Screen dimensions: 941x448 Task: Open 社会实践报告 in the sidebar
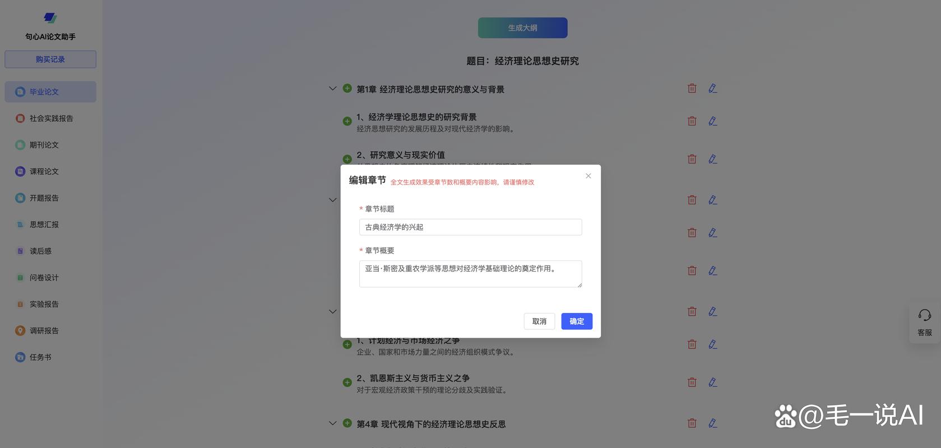50,118
